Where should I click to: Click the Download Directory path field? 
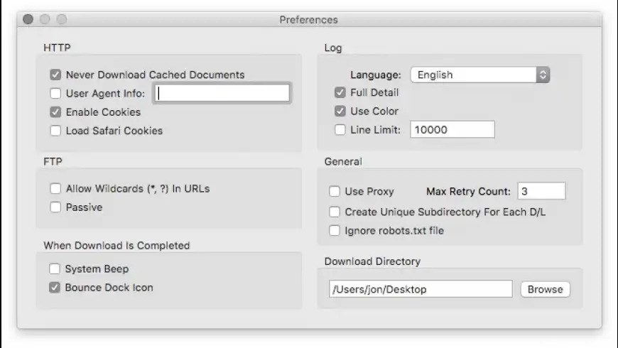(x=420, y=289)
